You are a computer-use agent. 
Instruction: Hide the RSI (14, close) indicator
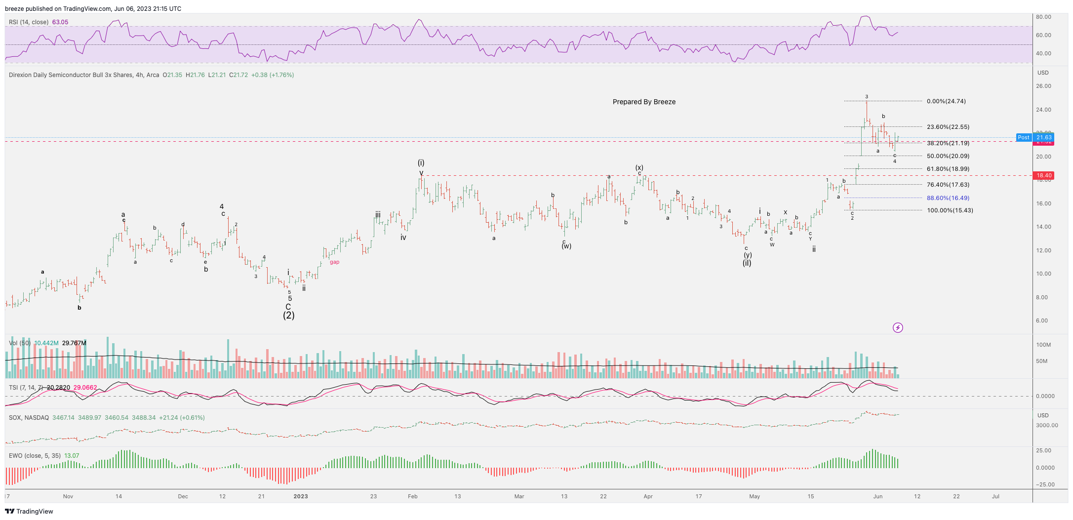(30, 22)
